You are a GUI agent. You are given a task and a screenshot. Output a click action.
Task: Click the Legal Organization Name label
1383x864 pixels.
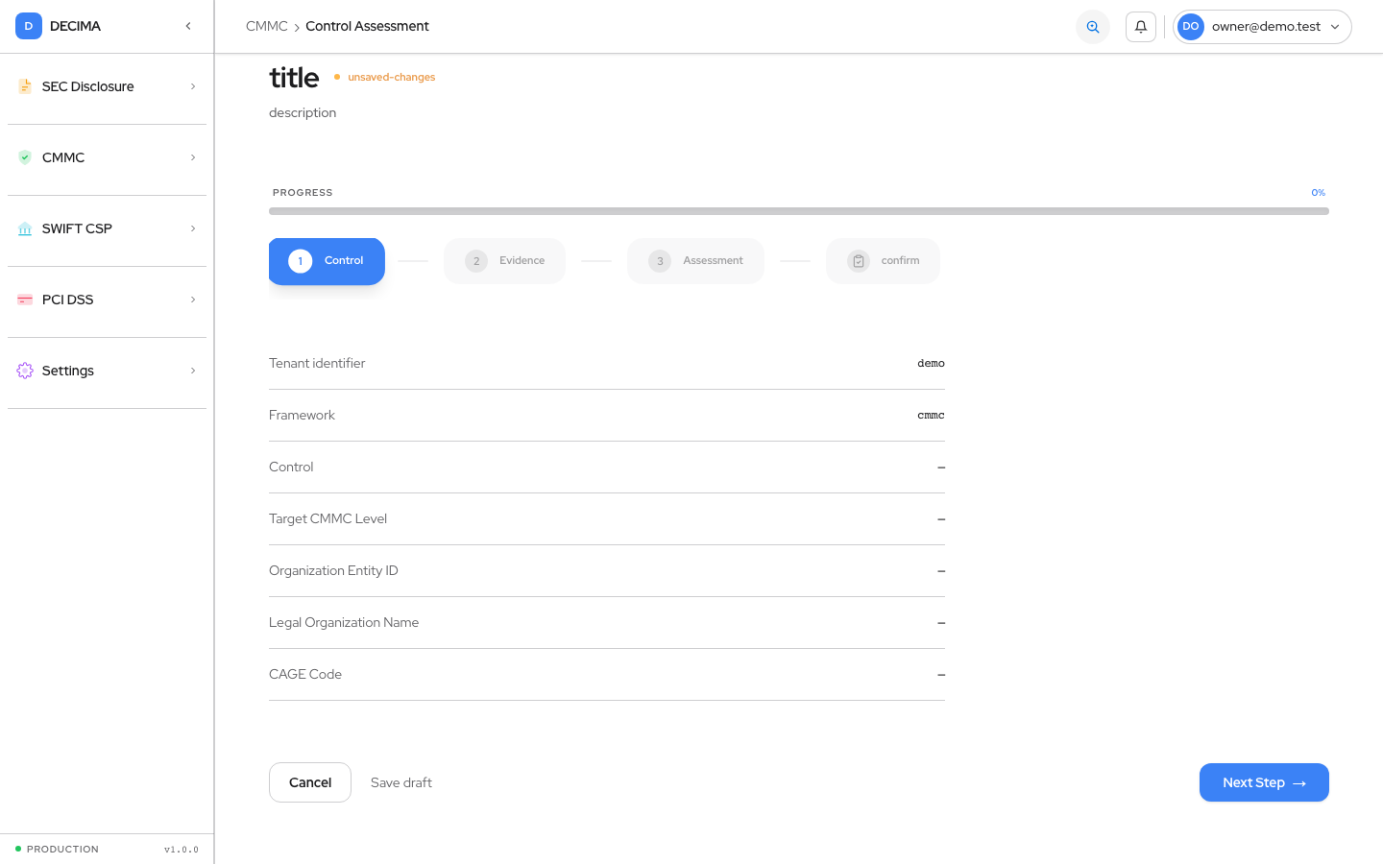[x=344, y=622]
